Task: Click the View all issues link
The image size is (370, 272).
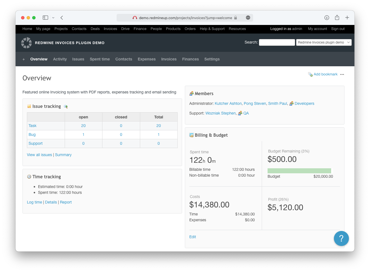Action: click(39, 155)
